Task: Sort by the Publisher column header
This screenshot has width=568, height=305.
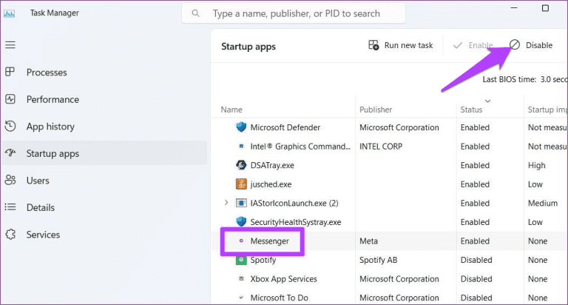Action: point(376,110)
